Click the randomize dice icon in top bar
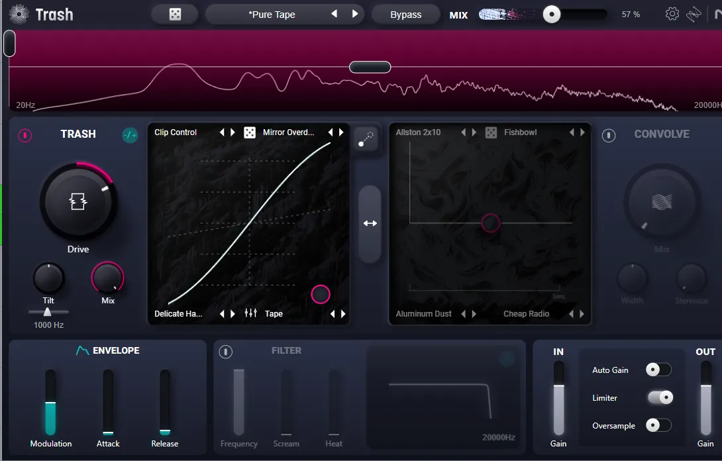This screenshot has height=461, width=722. pos(175,15)
